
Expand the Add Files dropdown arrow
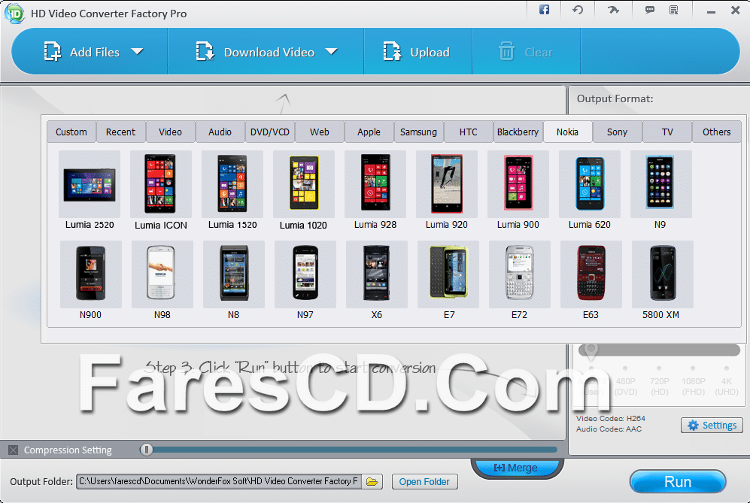(x=137, y=51)
